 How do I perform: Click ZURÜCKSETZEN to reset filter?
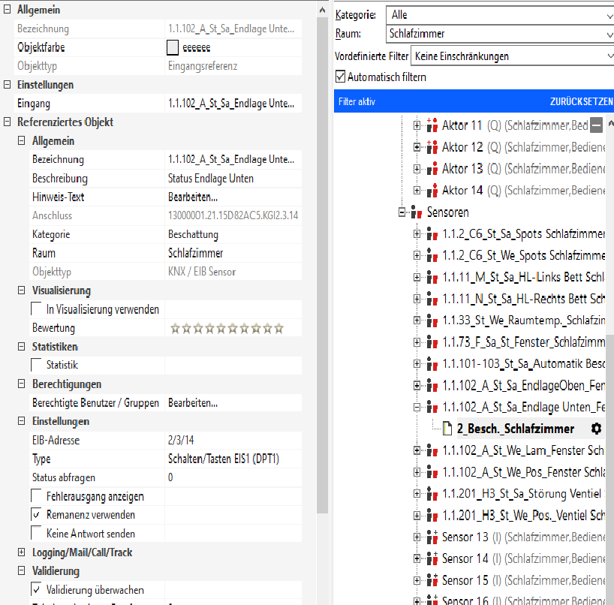pyautogui.click(x=581, y=101)
